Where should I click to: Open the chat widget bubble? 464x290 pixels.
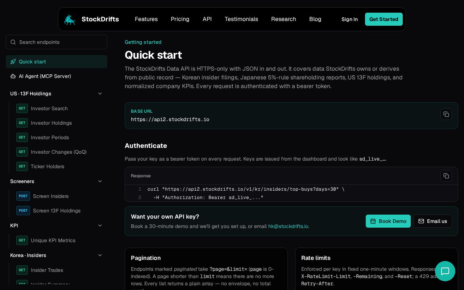pyautogui.click(x=445, y=271)
